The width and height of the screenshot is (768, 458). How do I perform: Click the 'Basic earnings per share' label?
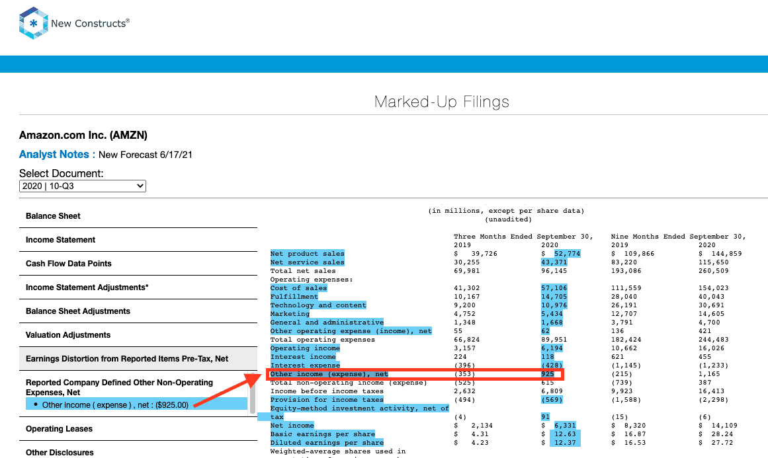322,434
